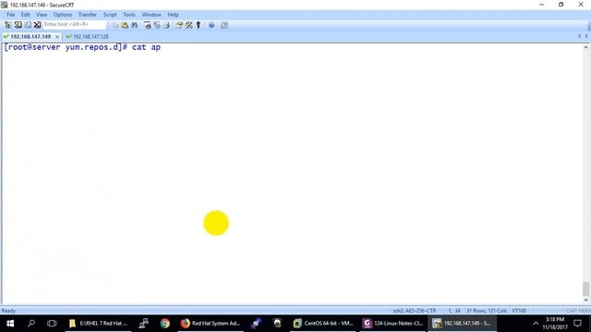Viewport: 591px width, 332px height.
Task: Open SecureCRT '192.168.147.149' taskbar item
Action: (462, 324)
